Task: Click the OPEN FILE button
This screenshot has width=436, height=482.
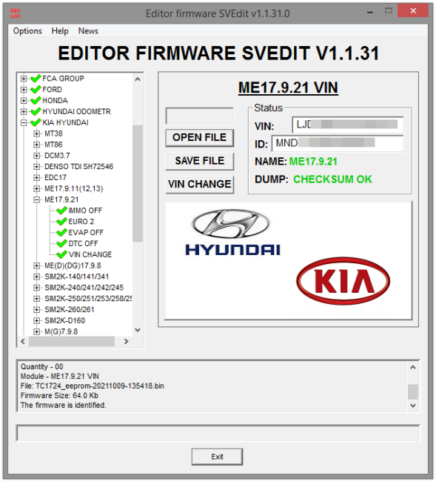Action: click(x=199, y=137)
